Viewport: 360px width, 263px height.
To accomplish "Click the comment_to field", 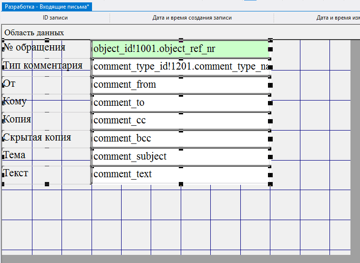I will click(180, 103).
